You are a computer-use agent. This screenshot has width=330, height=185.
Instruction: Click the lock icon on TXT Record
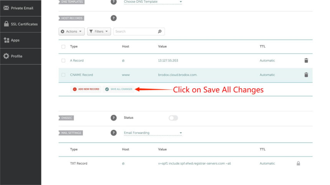pyautogui.click(x=298, y=164)
